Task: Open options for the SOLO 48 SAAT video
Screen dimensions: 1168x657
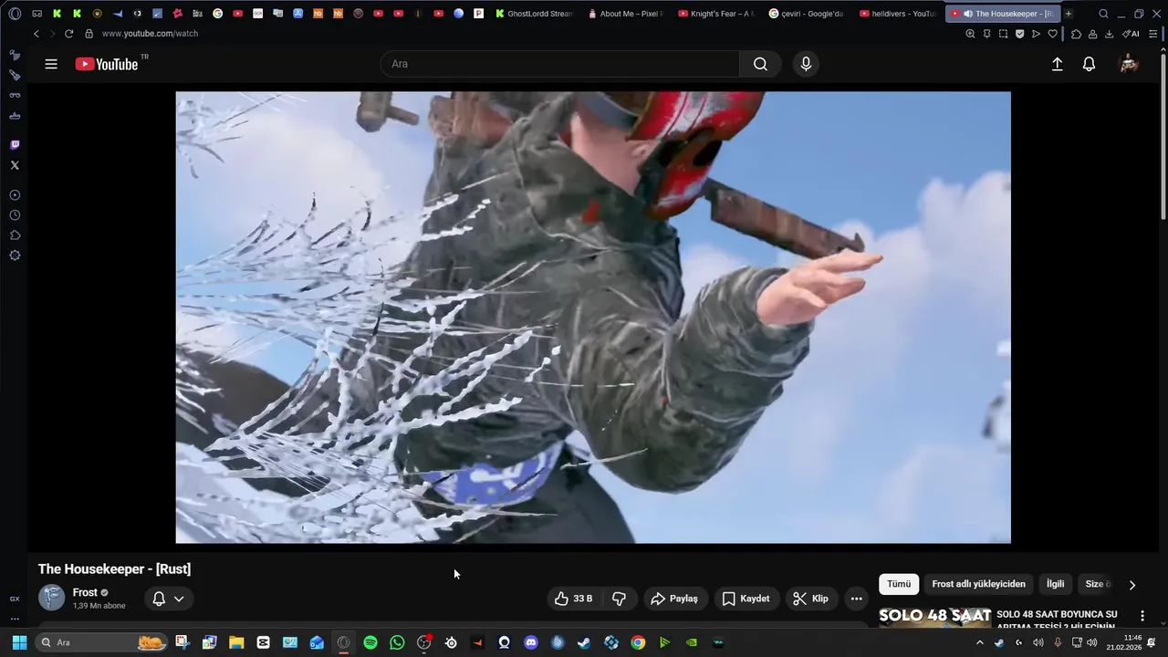Action: pos(1142,617)
